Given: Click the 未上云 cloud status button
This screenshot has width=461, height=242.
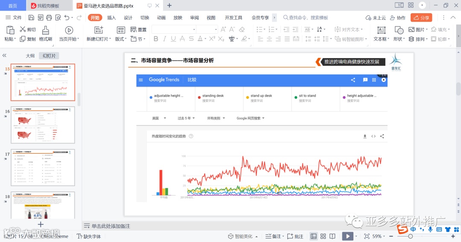Looking at the screenshot, I should point(376,17).
